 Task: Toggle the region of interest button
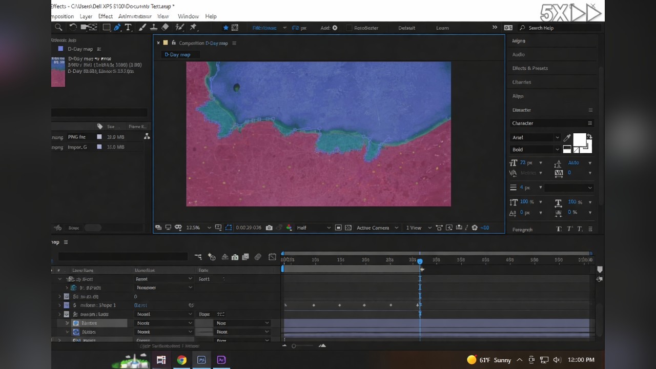coord(338,228)
